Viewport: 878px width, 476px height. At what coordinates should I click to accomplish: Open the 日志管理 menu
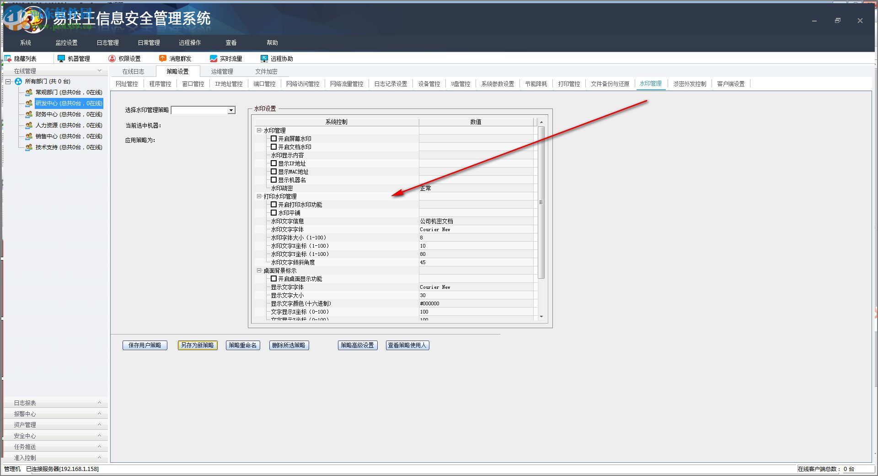(x=108, y=43)
